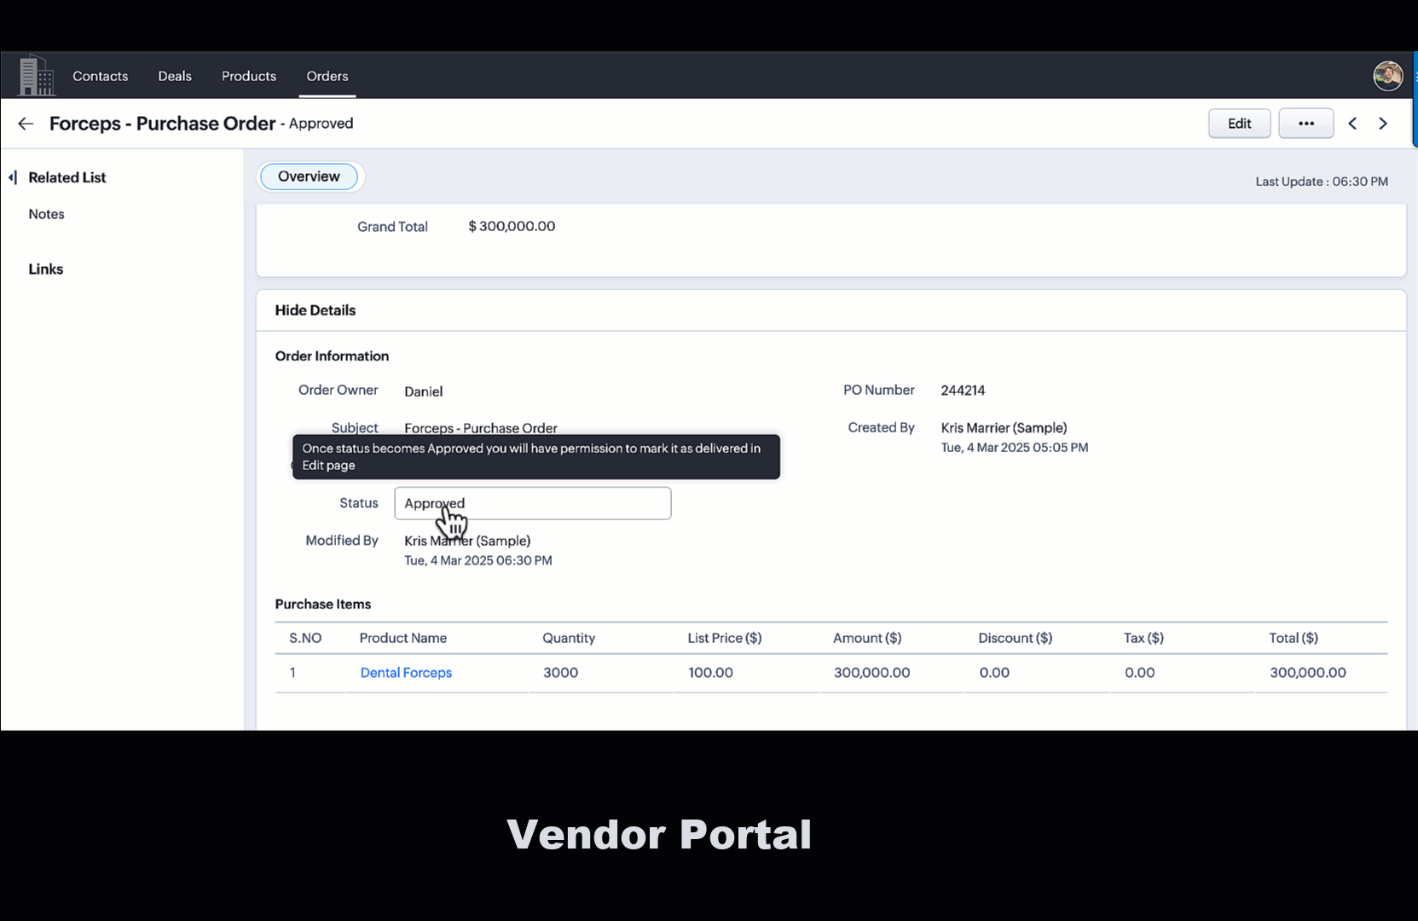This screenshot has height=921, width=1418.
Task: Click the List Price ($) column header
Action: pos(725,638)
